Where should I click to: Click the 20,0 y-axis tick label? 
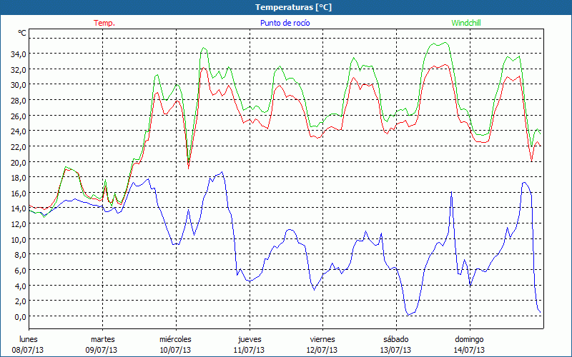pos(18,162)
